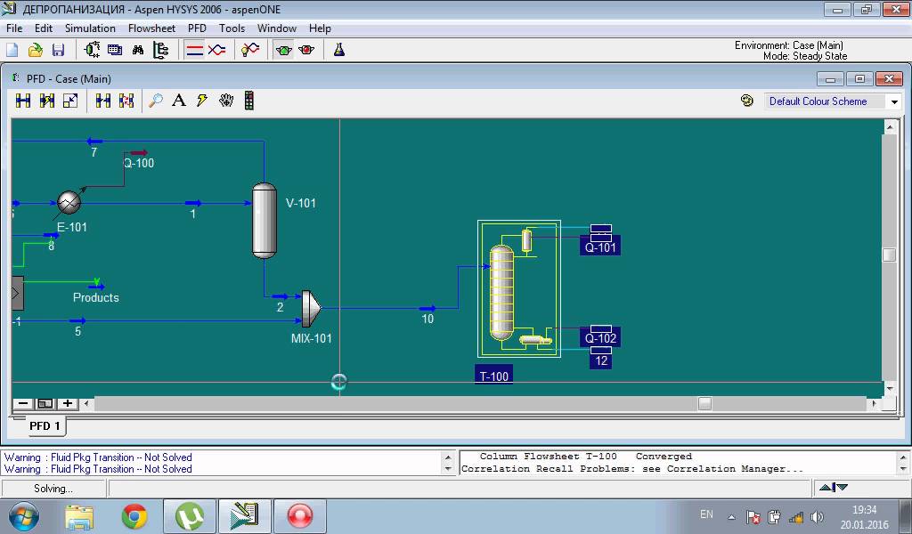912x534 pixels.
Task: Open the PFD view toolbar icon
Action: click(x=92, y=50)
